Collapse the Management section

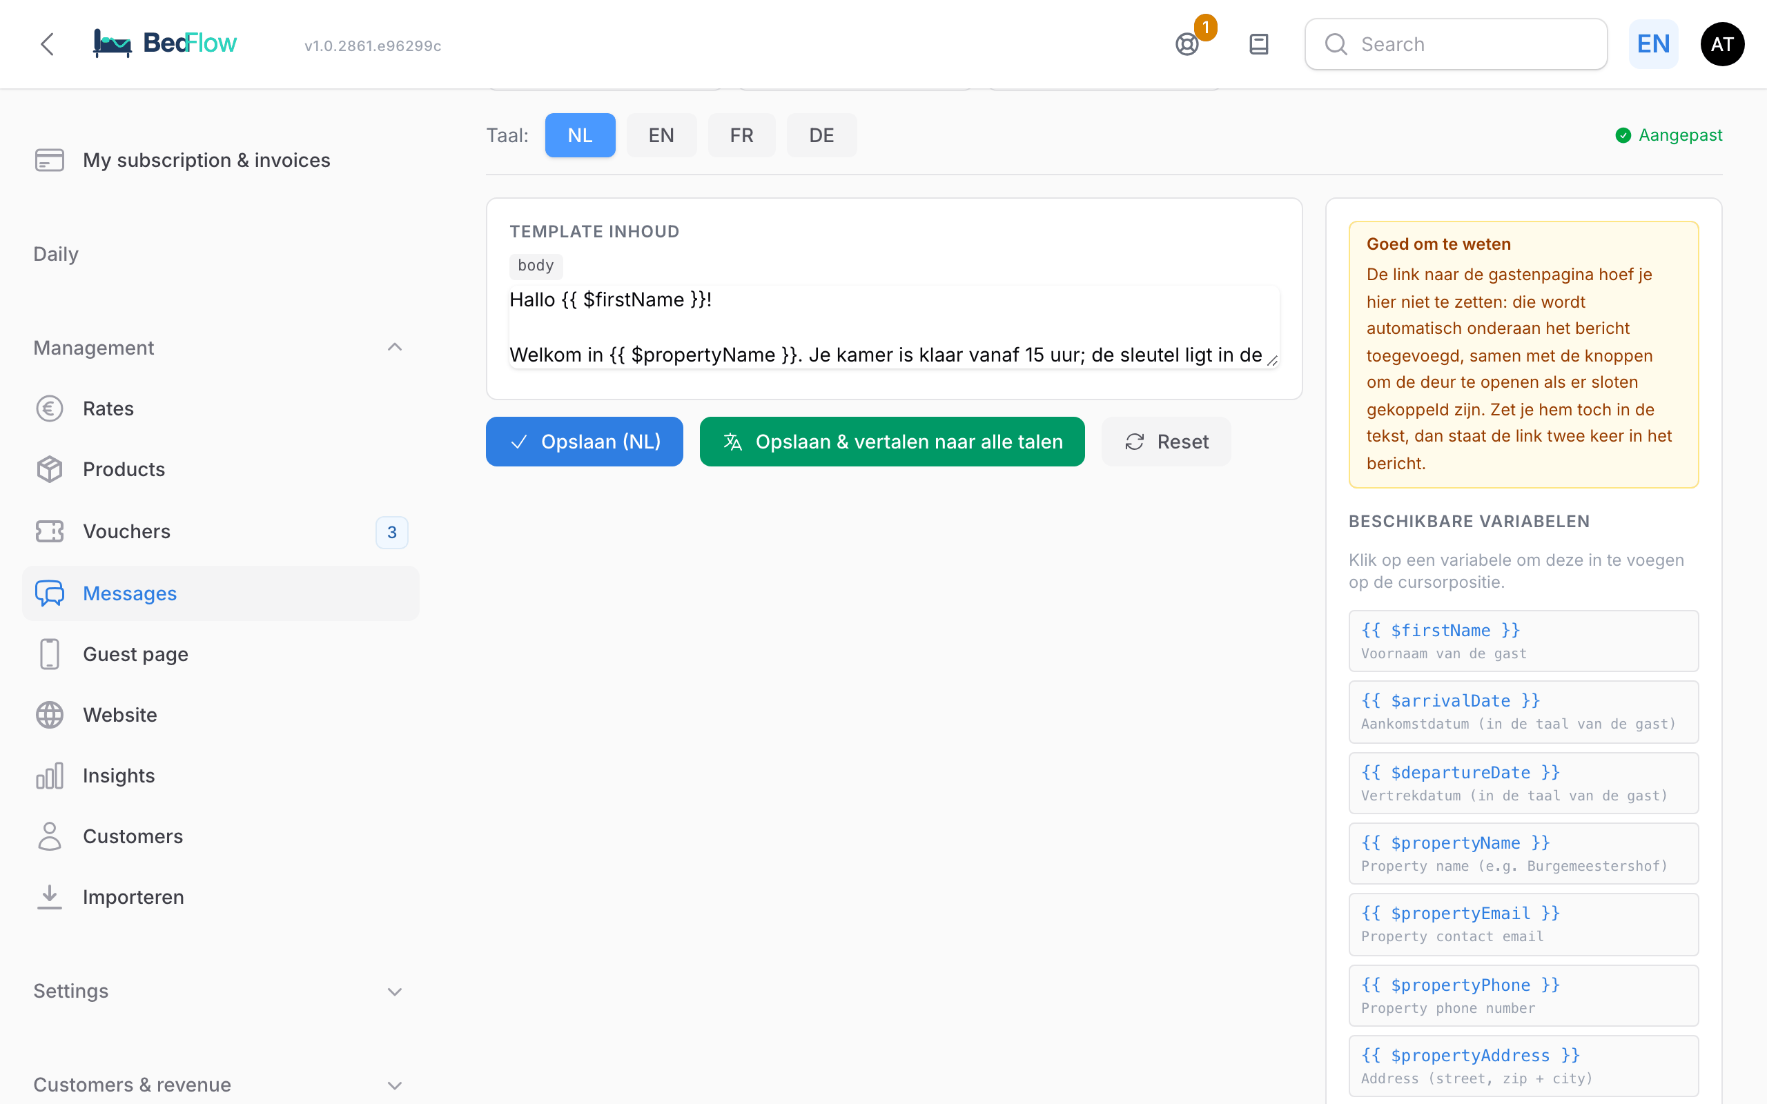[394, 348]
